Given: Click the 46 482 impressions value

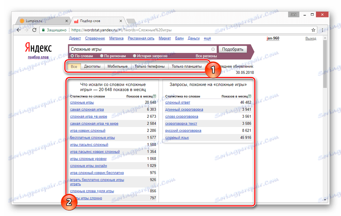Looking at the screenshot, I should point(245,103).
